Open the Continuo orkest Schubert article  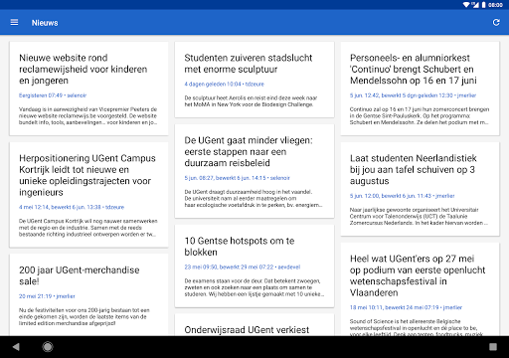pos(420,89)
